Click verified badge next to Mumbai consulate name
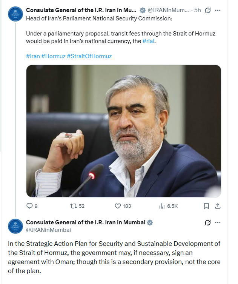This screenshot has height=284, width=238. [150, 222]
